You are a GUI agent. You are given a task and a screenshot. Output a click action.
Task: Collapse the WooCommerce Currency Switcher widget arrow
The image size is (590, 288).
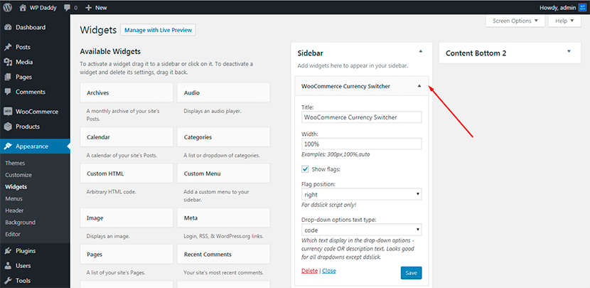[419, 86]
